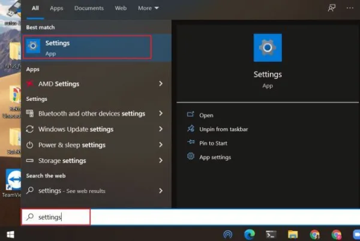
Task: Click Unpin from taskbar option
Action: (224, 129)
